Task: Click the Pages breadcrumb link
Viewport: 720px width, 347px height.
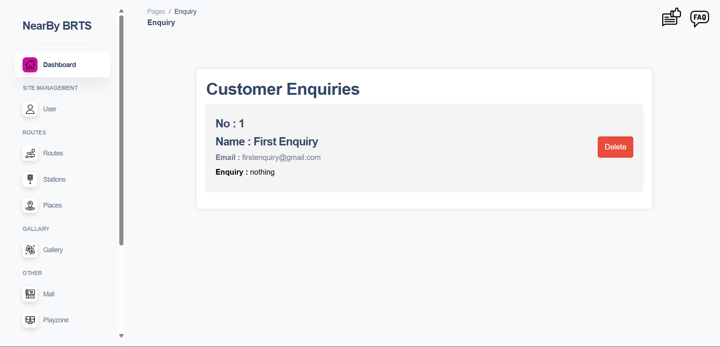Action: tap(156, 12)
